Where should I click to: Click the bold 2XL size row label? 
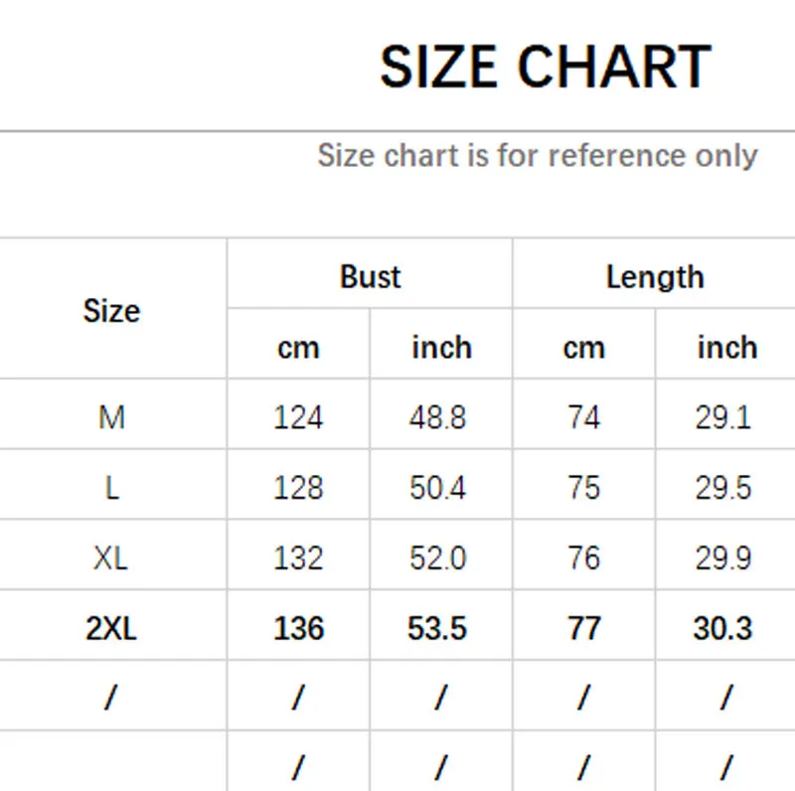[111, 628]
